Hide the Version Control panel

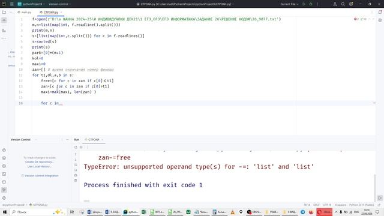point(67,140)
